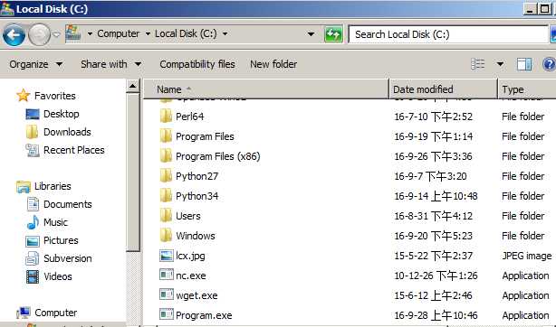This screenshot has height=327, width=556.
Task: Select the Python27 folder icon
Action: click(166, 175)
